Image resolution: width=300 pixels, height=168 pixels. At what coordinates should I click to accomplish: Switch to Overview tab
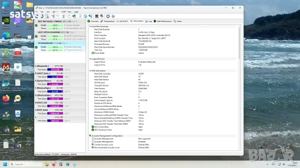[93, 21]
